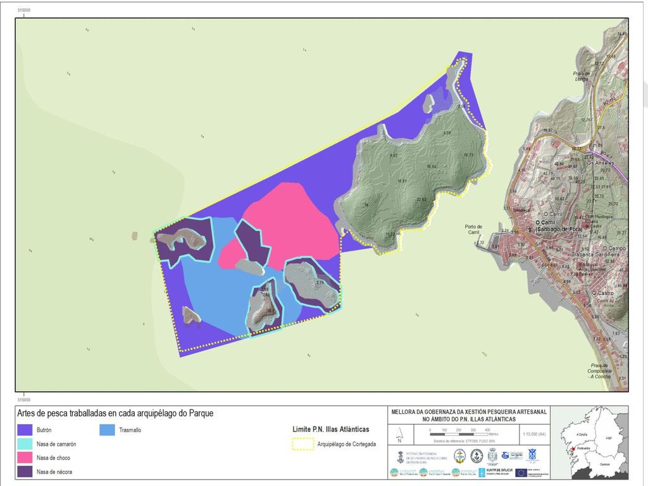Screen dimensions: 648x486
Task: Select the dark purple Nasa de nécora swatch
Action: click(25, 471)
